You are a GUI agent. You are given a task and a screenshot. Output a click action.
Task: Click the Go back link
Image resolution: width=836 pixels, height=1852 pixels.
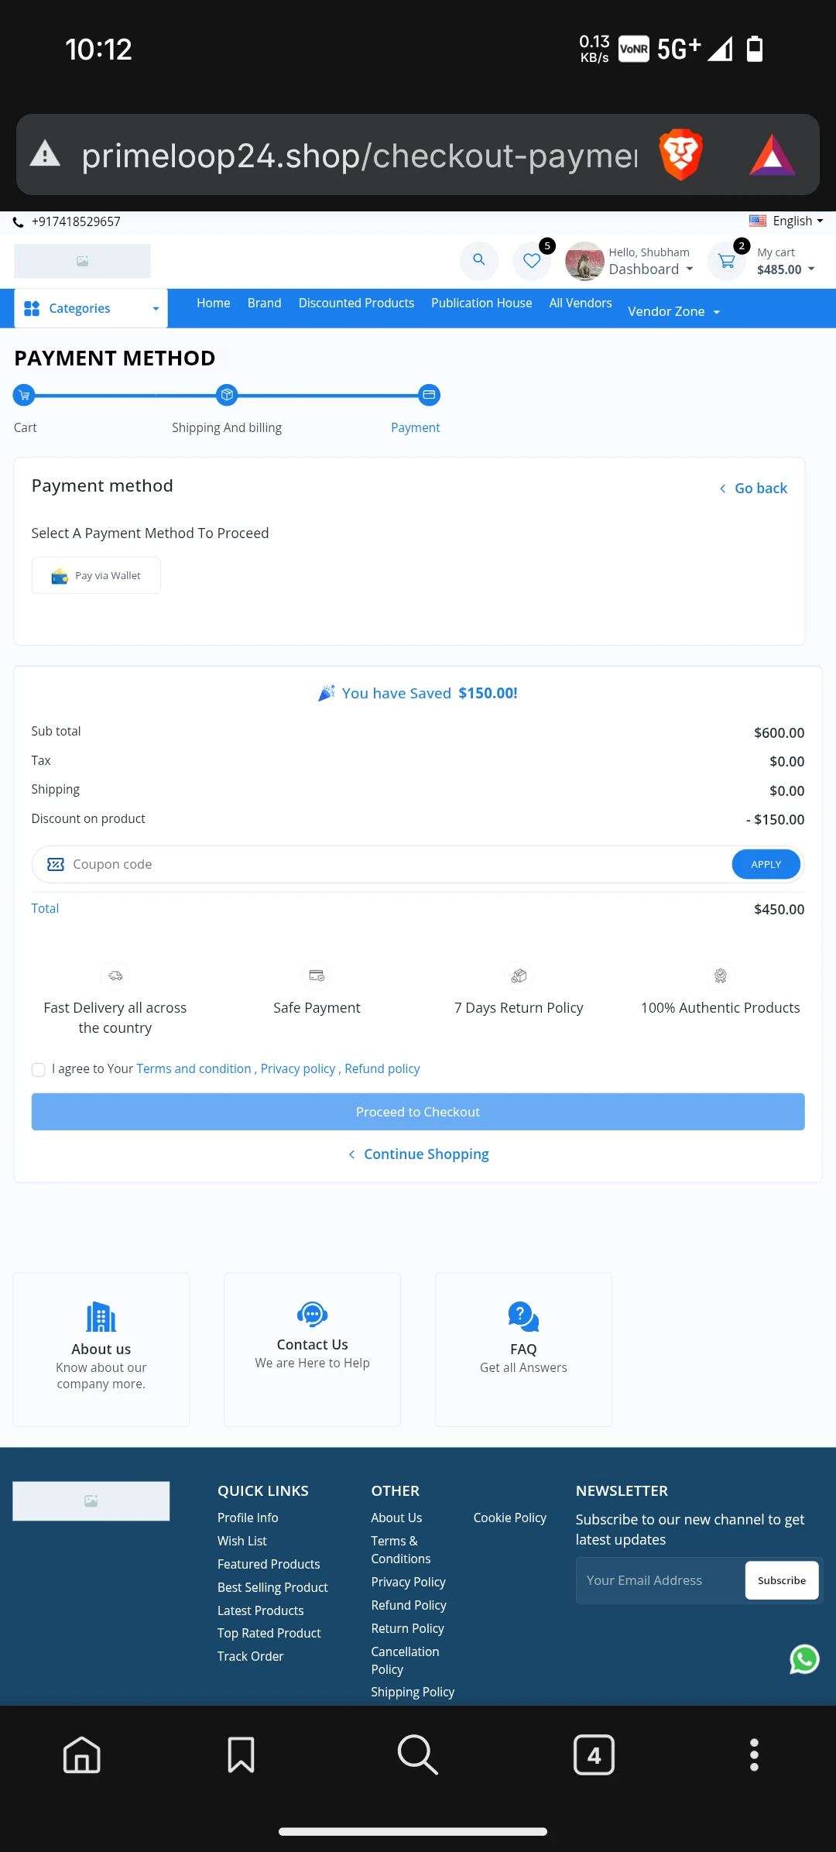tap(753, 489)
